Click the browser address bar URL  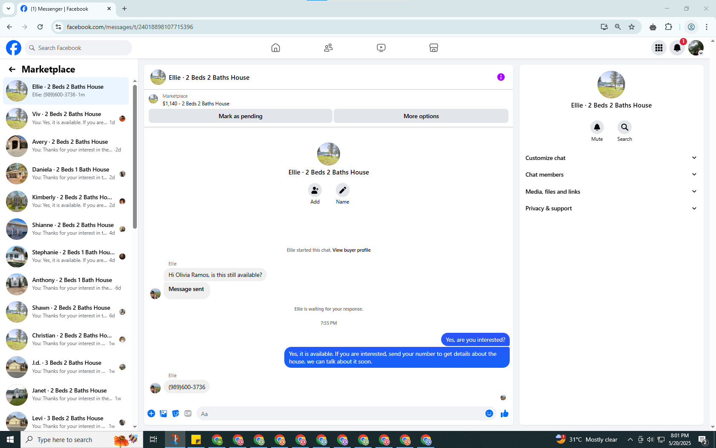pos(130,27)
